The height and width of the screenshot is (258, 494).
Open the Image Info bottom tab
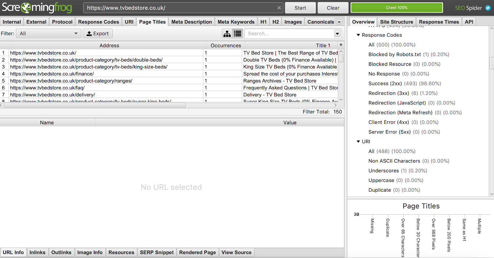pos(90,252)
